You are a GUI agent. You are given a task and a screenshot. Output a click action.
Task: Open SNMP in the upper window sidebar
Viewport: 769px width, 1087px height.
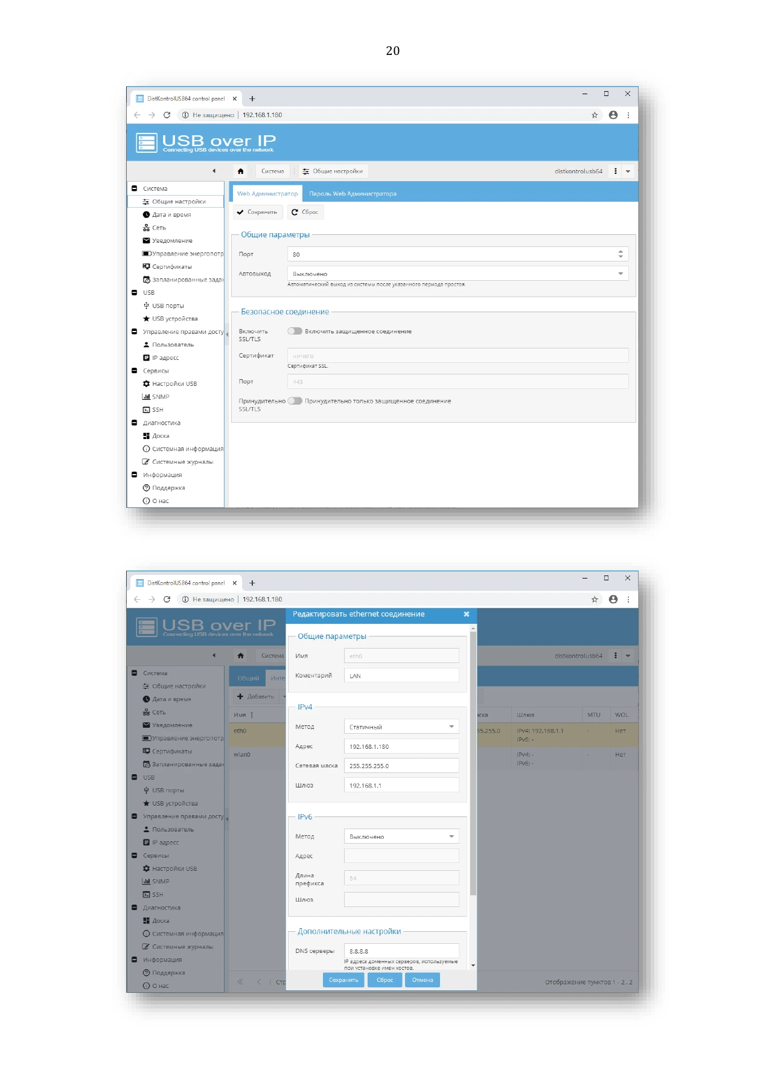coord(161,397)
